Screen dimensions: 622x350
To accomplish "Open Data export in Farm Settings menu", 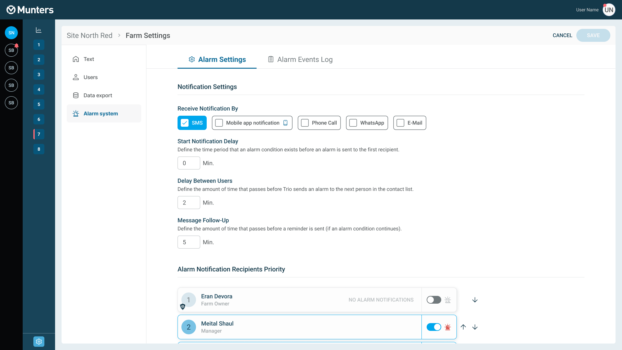I will coord(98,95).
